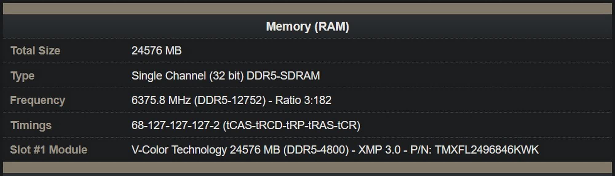The height and width of the screenshot is (176, 615).
Task: Select the 24576 MB total size value
Action: (156, 51)
